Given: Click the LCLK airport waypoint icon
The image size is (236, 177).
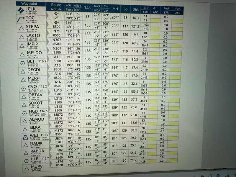Looking at the screenshot, I should pyautogui.click(x=20, y=11).
